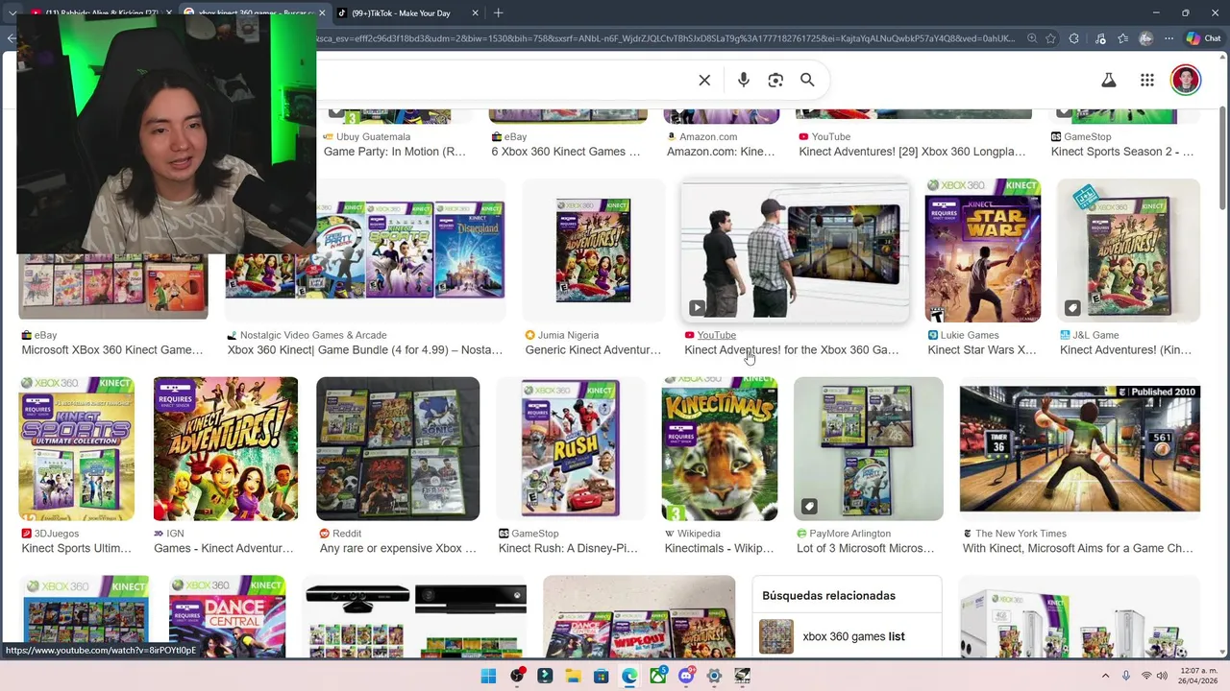Open The New York Times Kinect image
This screenshot has width=1230, height=691.
[x=1079, y=448]
